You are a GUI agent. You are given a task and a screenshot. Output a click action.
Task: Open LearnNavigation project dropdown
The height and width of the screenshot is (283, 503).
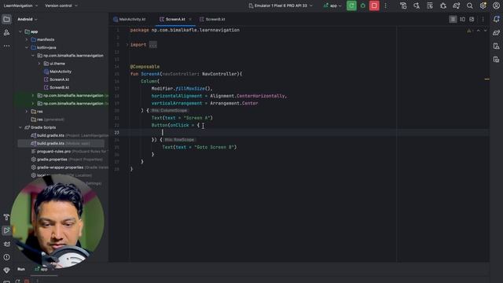[x=21, y=6]
